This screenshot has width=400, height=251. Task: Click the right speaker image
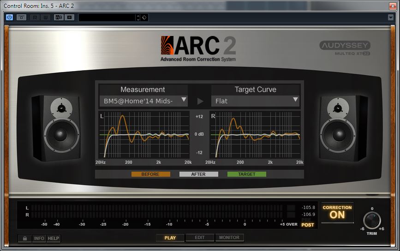coord(343,128)
